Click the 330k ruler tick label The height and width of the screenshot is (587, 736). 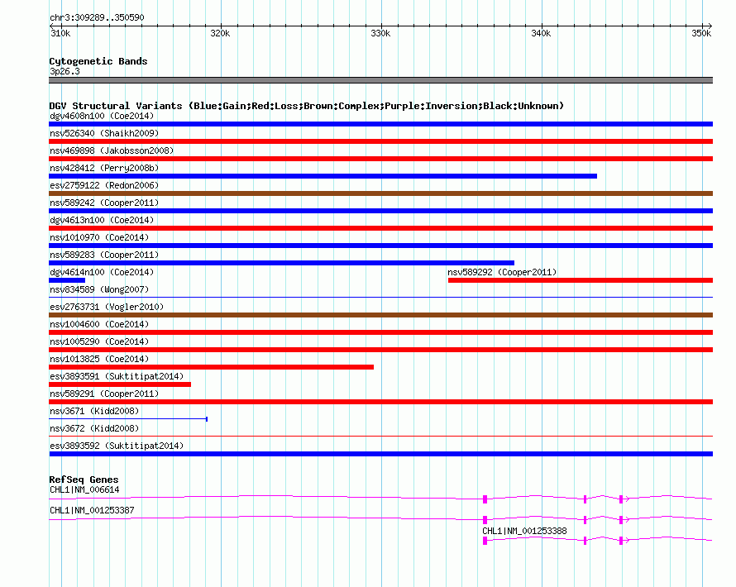click(380, 33)
